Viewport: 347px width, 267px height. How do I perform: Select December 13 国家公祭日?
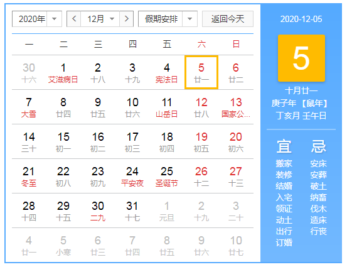236,107
